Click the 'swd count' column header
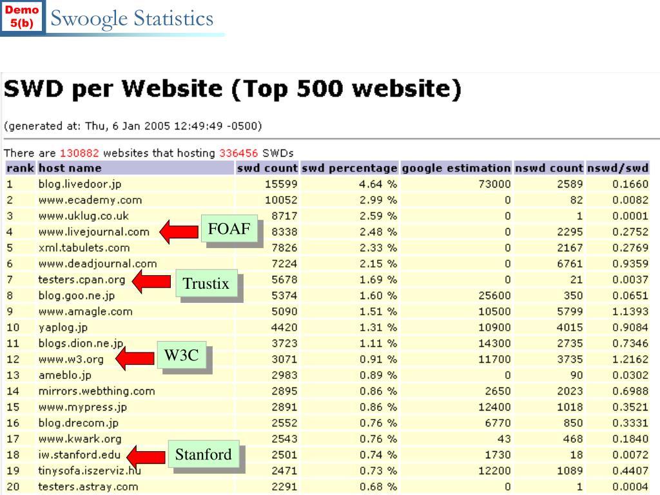Image resolution: width=660 pixels, height=495 pixels. (x=267, y=168)
